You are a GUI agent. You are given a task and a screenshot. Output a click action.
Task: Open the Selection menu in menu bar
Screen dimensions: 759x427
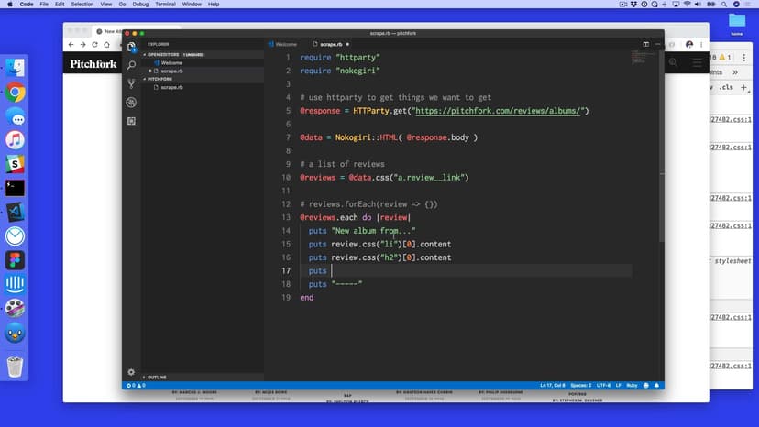tap(82, 5)
